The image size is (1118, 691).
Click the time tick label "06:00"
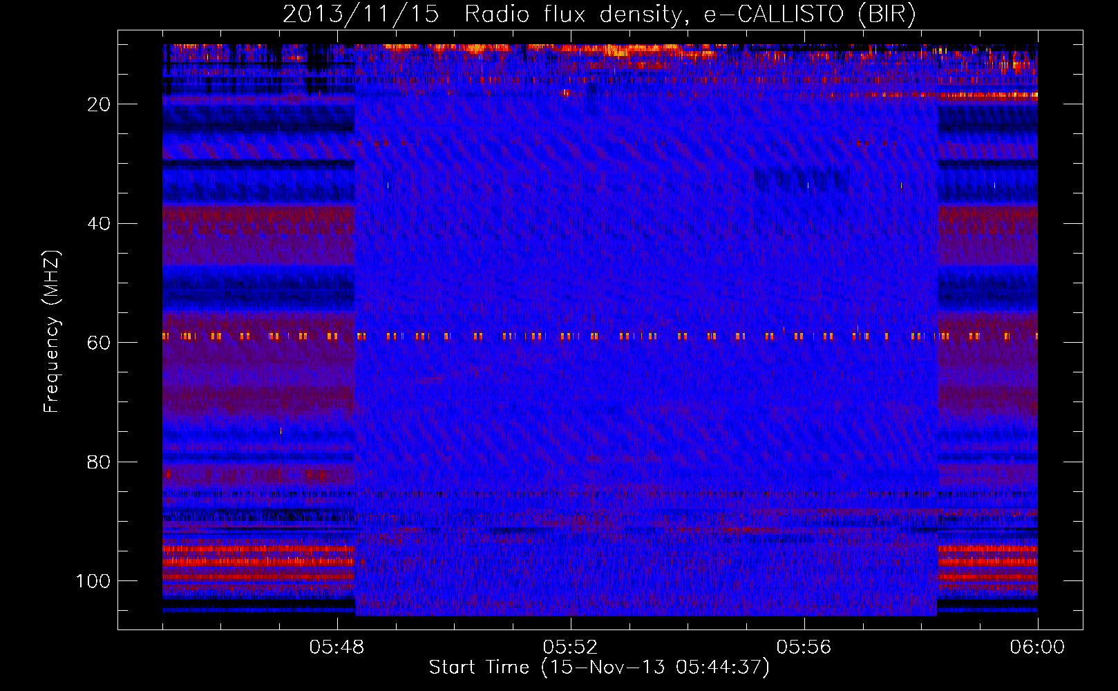[x=1038, y=647]
